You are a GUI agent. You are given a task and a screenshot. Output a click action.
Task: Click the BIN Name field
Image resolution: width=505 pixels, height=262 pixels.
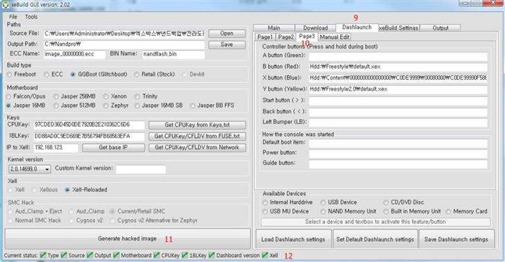(173, 54)
